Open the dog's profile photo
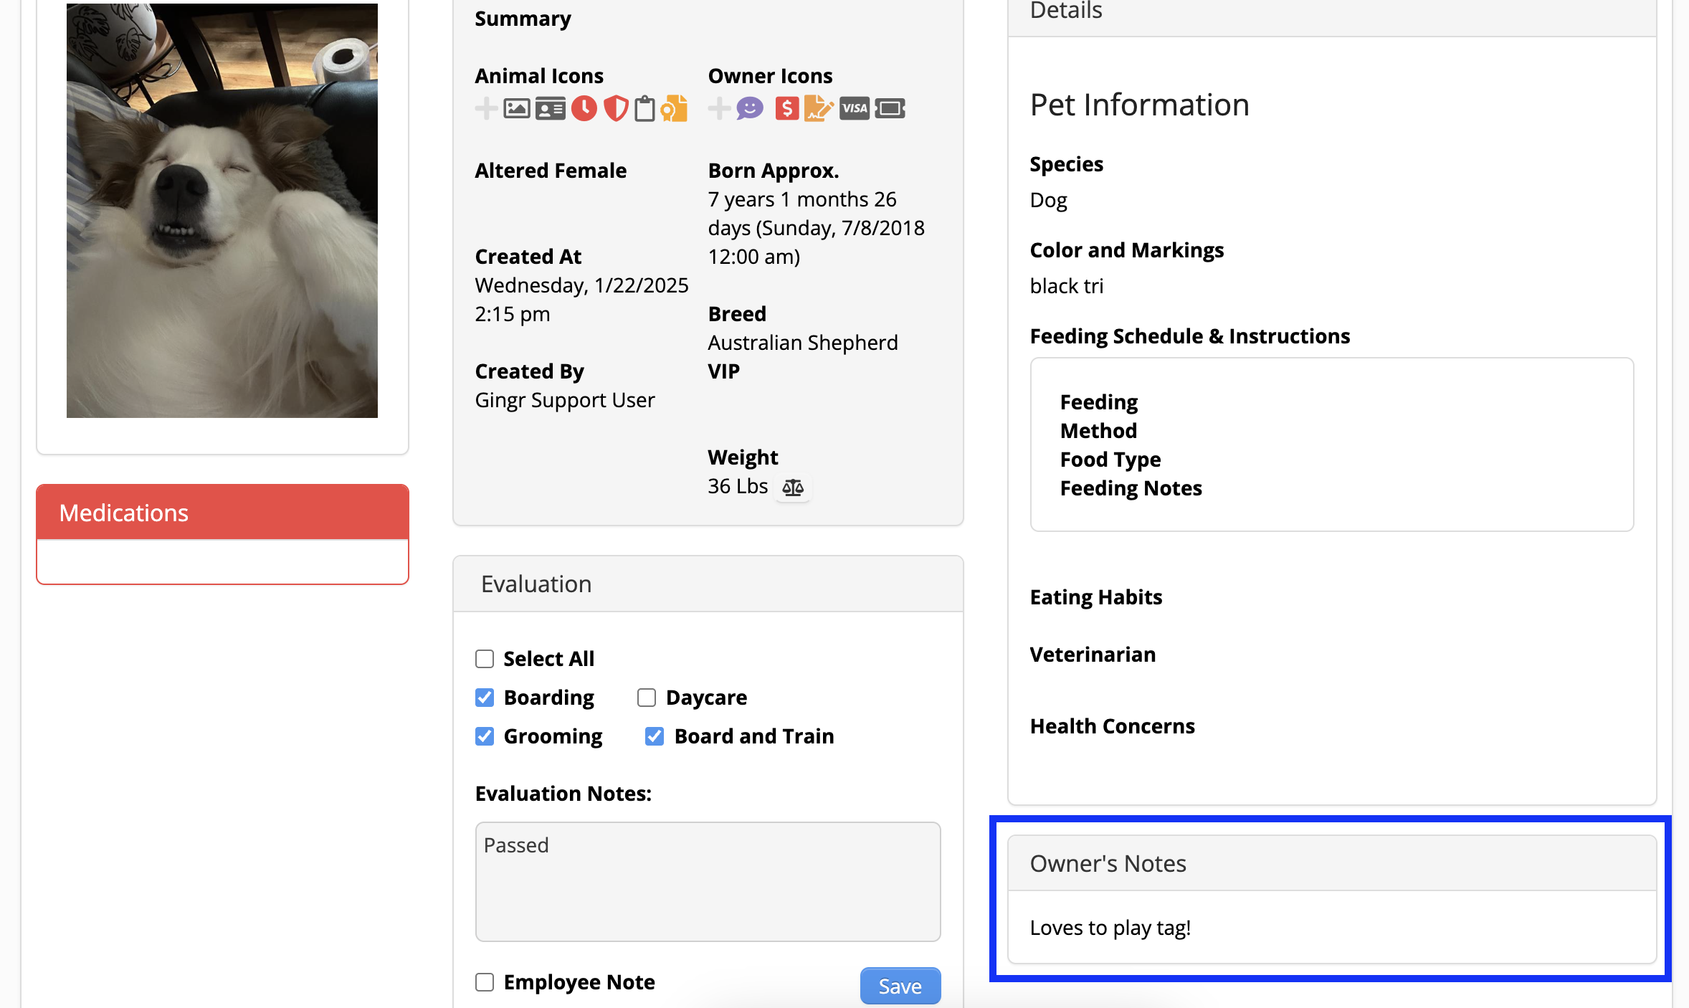 222,211
